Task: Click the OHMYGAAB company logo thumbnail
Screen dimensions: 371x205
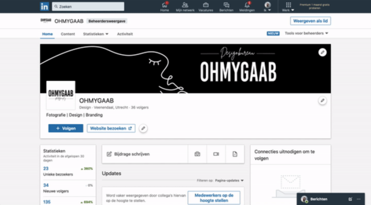Action: click(x=61, y=95)
